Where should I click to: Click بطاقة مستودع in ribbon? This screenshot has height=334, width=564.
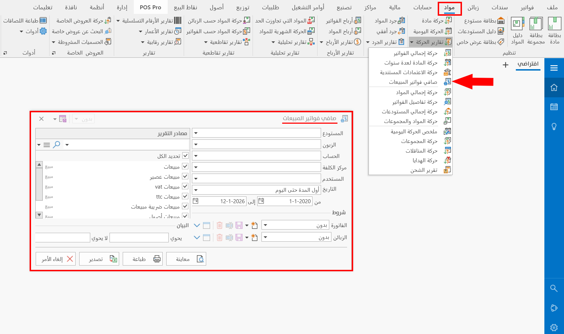coord(484,21)
